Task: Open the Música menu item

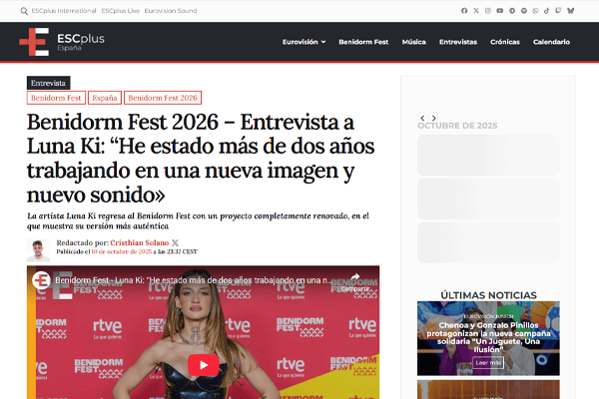Action: [x=413, y=42]
